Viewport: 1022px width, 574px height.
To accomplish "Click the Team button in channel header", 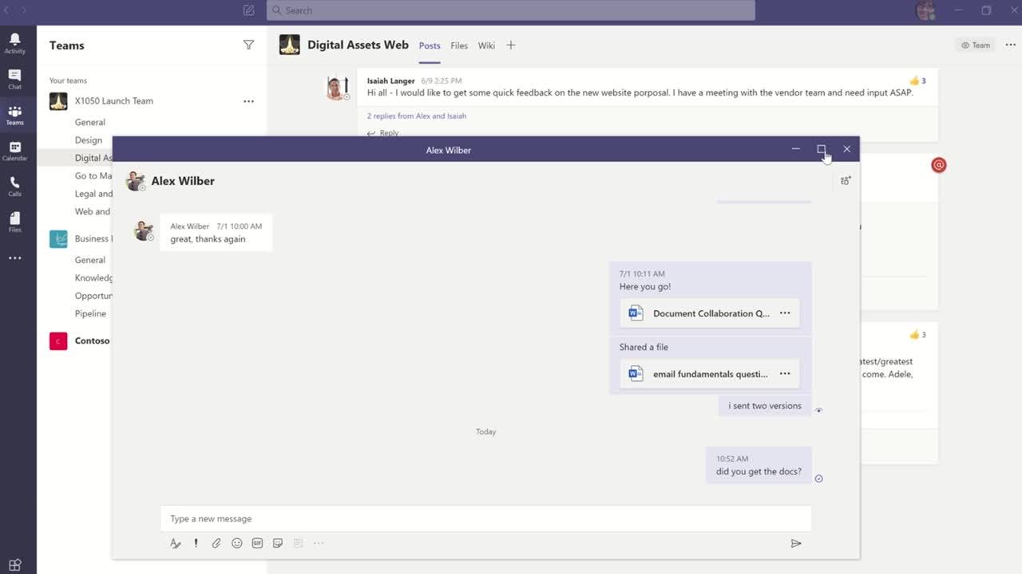I will pyautogui.click(x=976, y=45).
